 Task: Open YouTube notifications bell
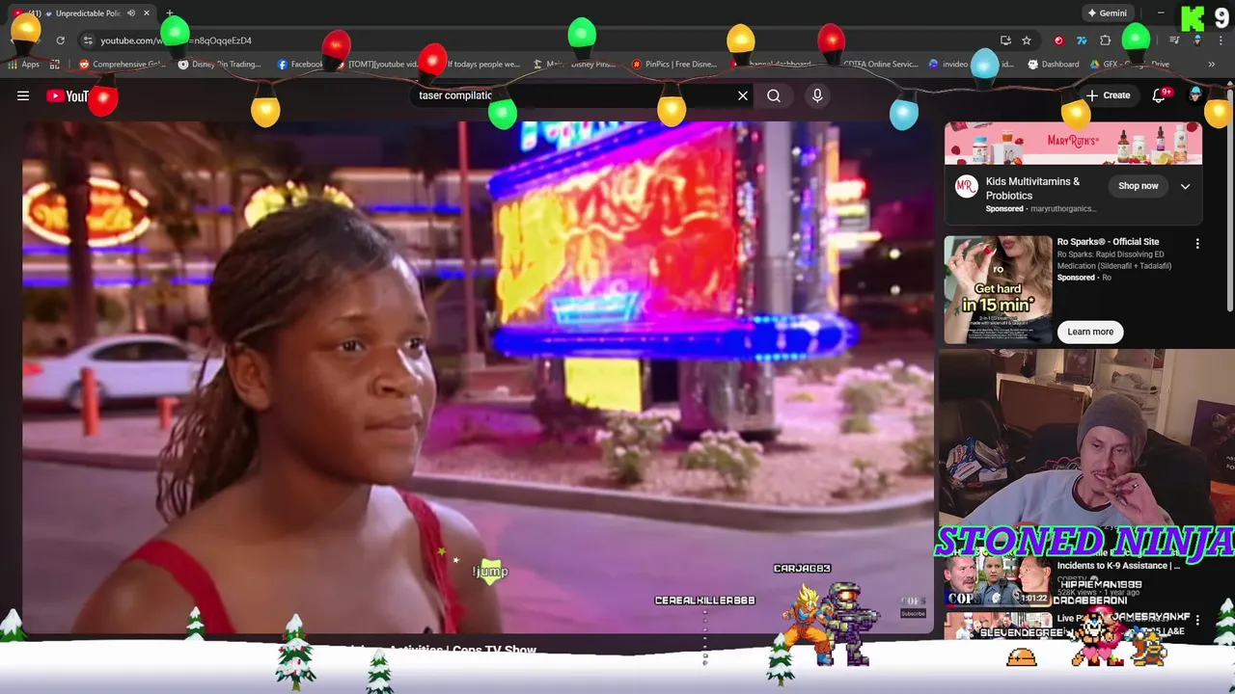(1159, 95)
